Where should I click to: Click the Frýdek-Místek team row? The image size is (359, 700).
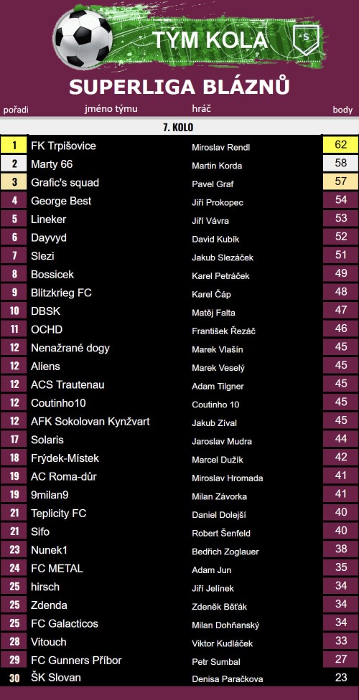coord(179,458)
